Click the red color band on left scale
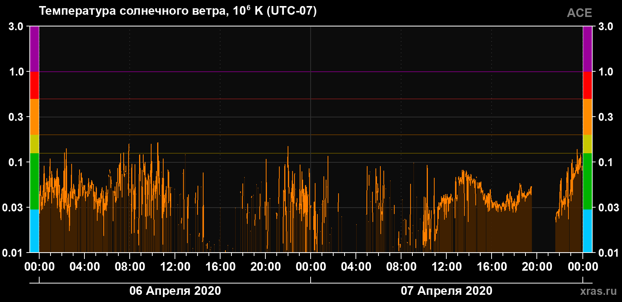 coord(34,85)
